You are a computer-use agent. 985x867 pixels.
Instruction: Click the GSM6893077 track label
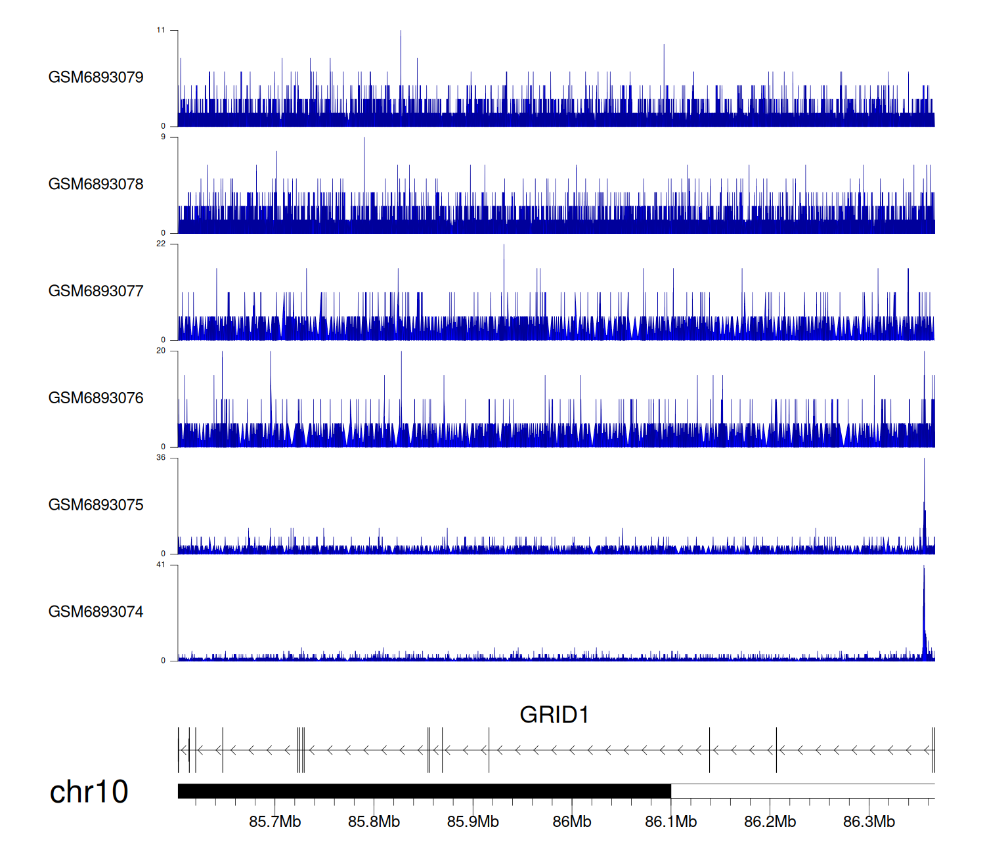tap(96, 292)
